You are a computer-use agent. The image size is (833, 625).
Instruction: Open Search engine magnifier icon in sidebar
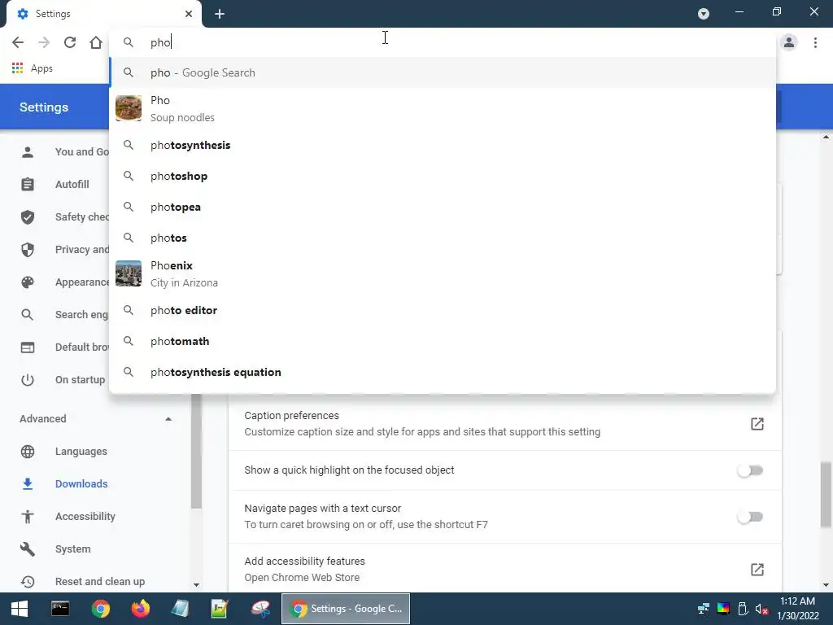click(x=28, y=315)
